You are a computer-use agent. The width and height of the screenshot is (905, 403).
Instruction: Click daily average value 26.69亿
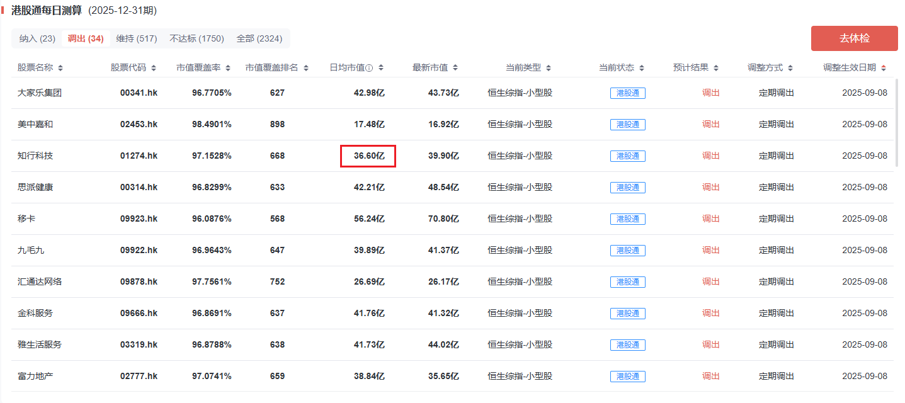[x=369, y=281]
